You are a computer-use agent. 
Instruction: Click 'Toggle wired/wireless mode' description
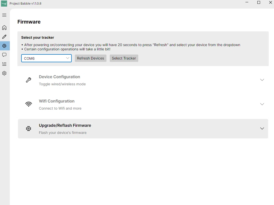[x=62, y=84]
